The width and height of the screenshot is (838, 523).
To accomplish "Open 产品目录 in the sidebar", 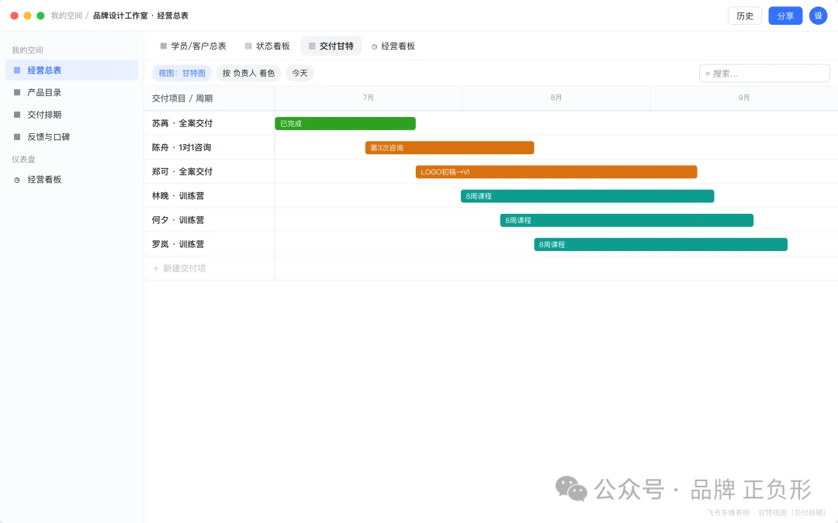I will point(71,92).
